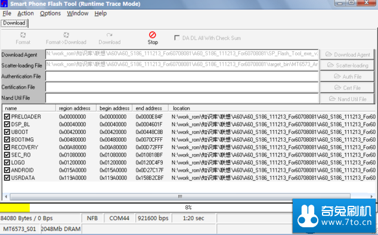Click end address 0x158B2CBF of USRDATA
The image size is (378, 235).
[x=150, y=178]
